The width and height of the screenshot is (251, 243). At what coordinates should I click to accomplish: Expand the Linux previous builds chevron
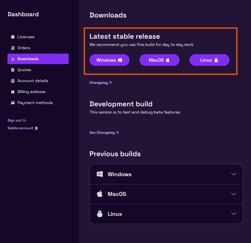coord(234,214)
